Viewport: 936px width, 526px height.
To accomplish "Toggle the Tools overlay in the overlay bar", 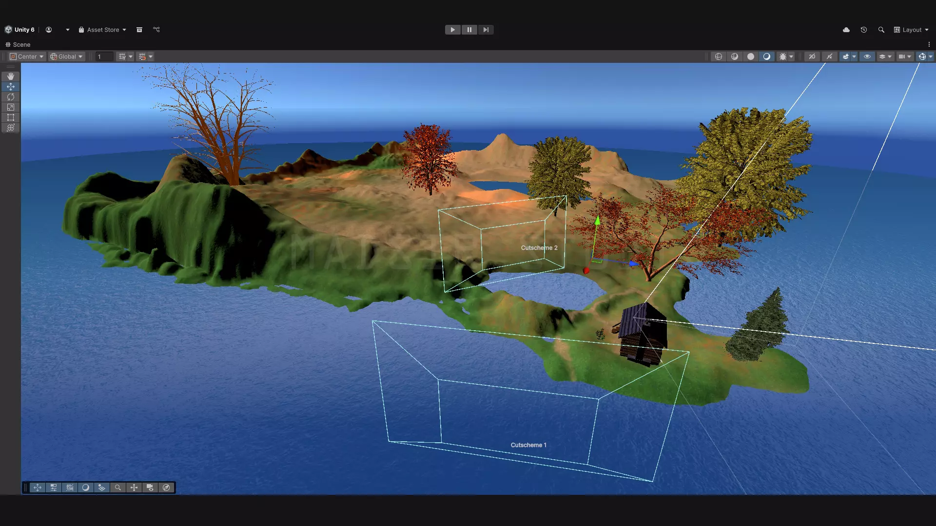I will click(38, 488).
